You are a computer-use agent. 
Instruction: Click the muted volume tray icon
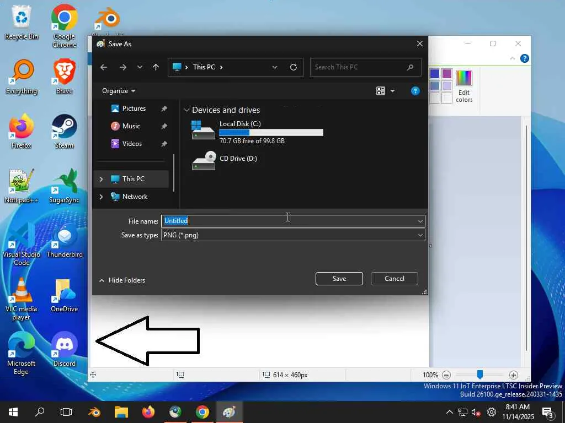(476, 412)
